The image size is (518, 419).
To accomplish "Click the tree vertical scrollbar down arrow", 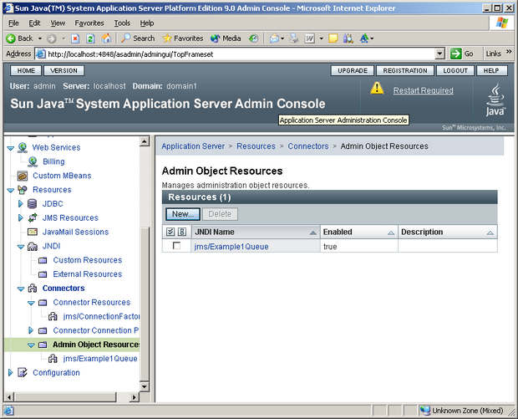I will click(145, 386).
